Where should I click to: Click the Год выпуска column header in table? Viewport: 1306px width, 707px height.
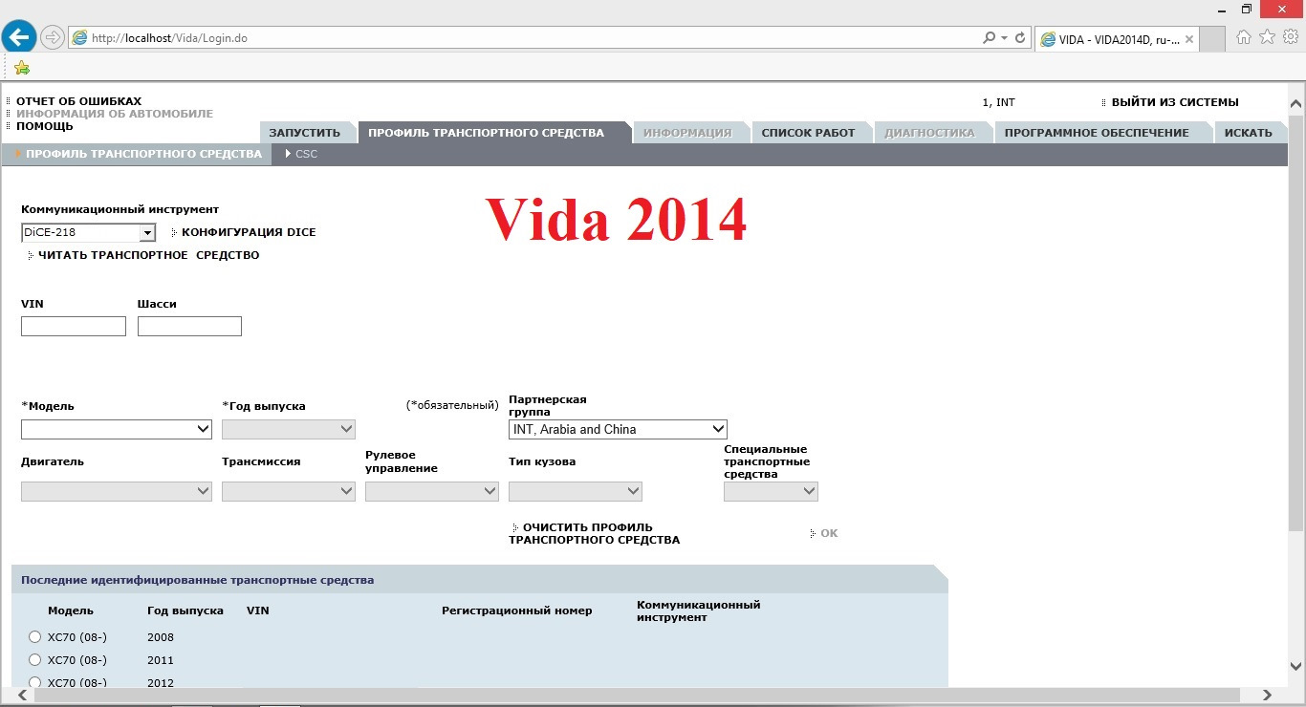(185, 610)
